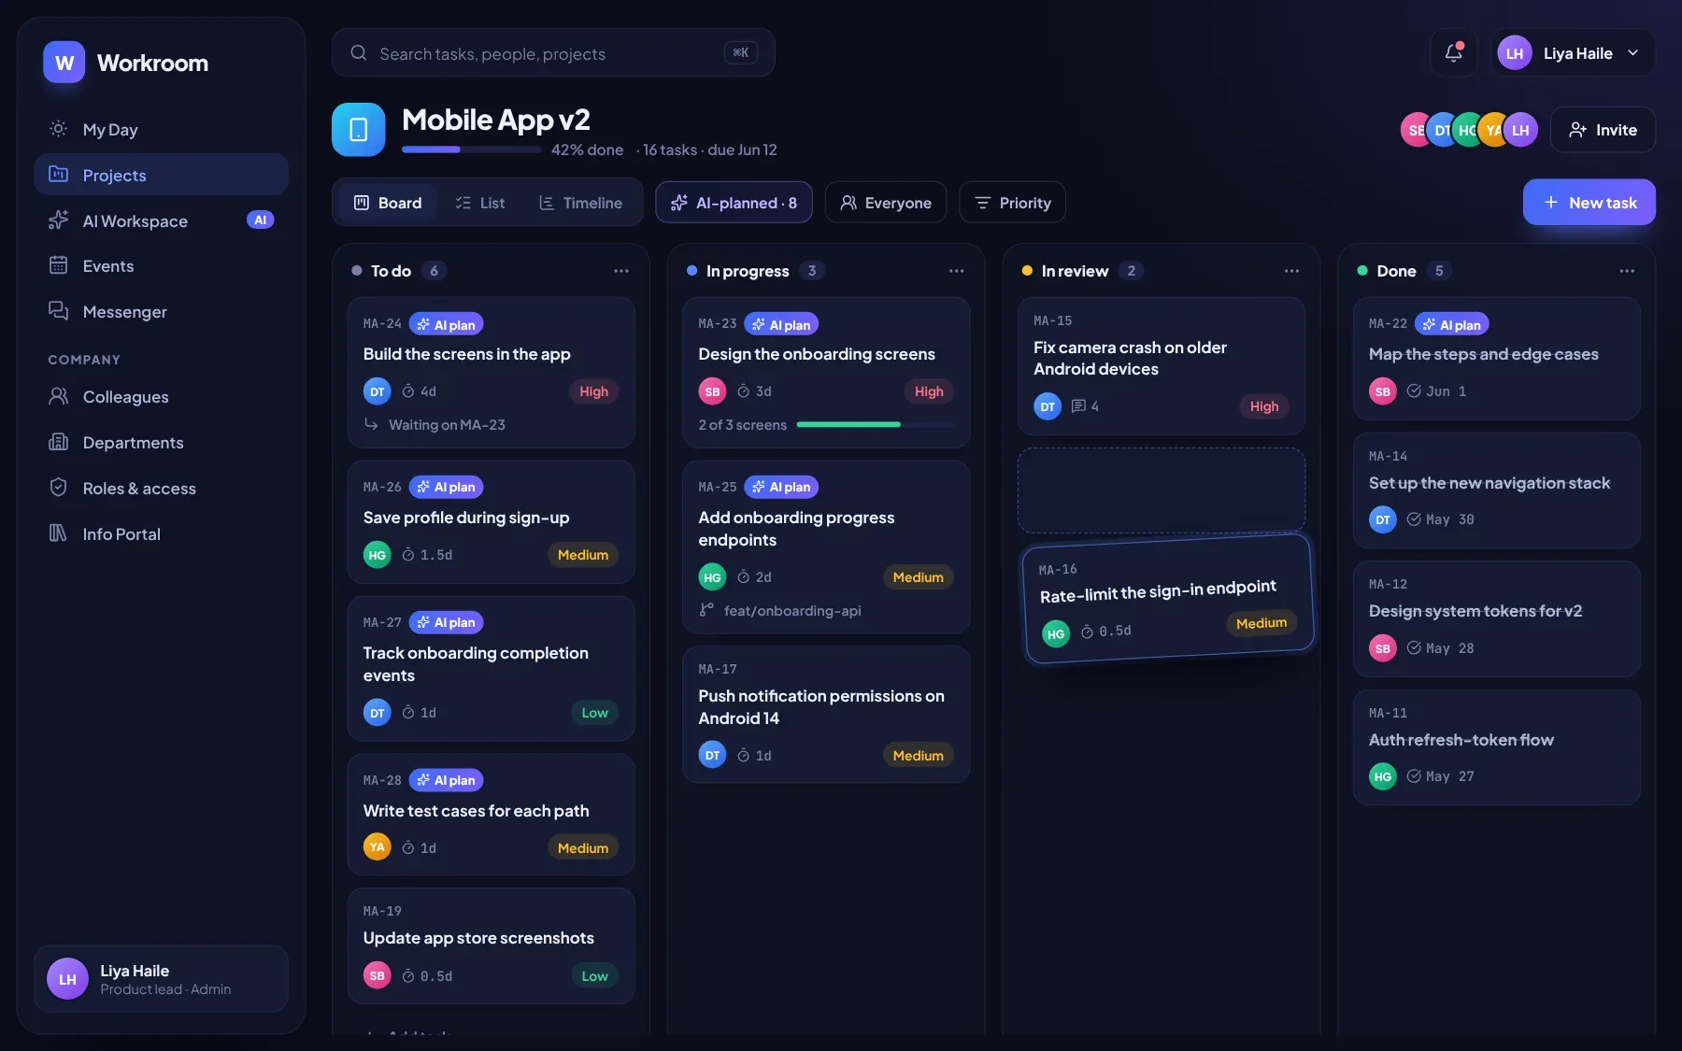Open Liya Haile profile card in sidebar
The height and width of the screenshot is (1051, 1682).
coord(161,978)
